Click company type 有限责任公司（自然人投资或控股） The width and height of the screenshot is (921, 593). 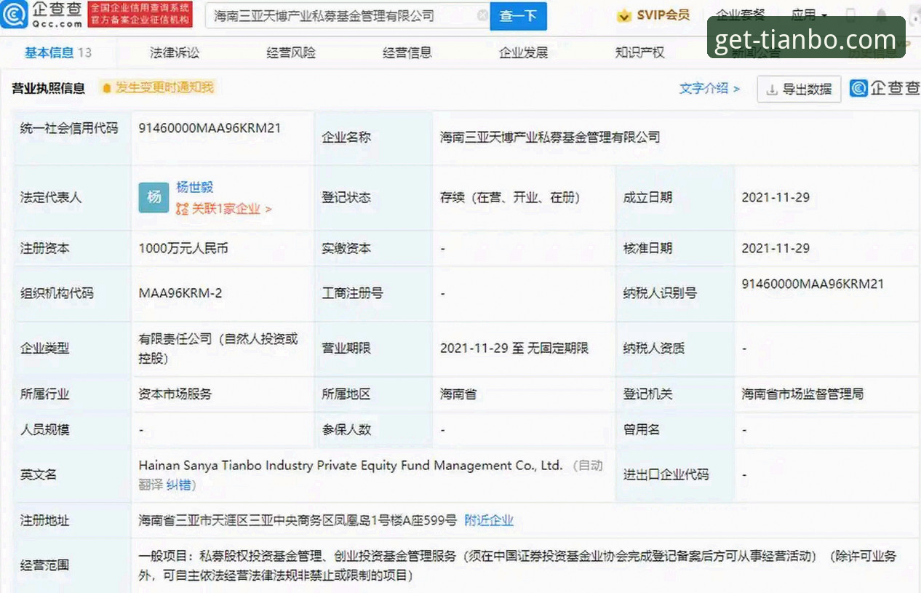pos(218,349)
